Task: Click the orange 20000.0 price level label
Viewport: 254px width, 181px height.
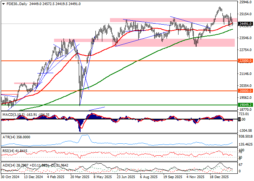Action: coord(246,91)
